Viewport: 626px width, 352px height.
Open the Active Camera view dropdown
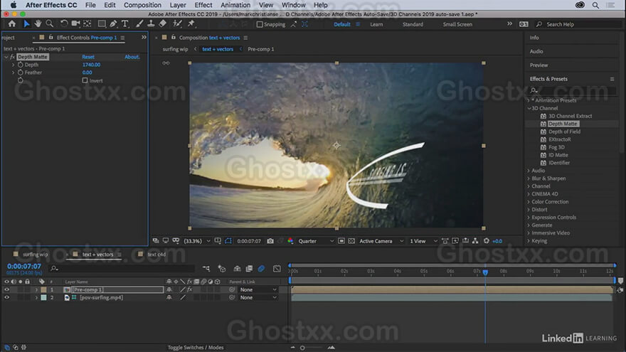382,241
